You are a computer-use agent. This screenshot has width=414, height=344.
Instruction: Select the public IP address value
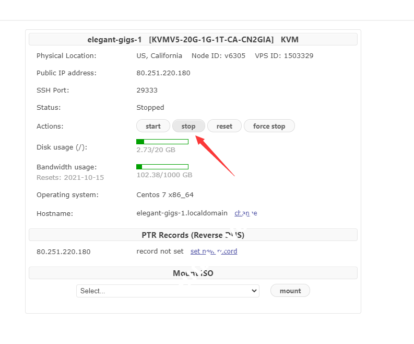point(163,73)
